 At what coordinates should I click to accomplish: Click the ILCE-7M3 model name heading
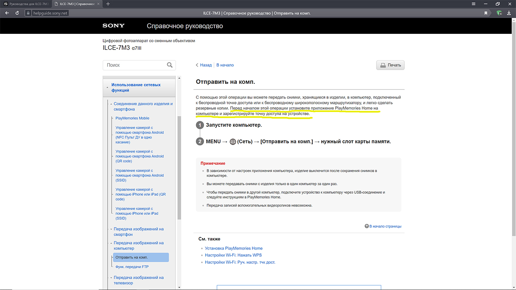click(122, 48)
